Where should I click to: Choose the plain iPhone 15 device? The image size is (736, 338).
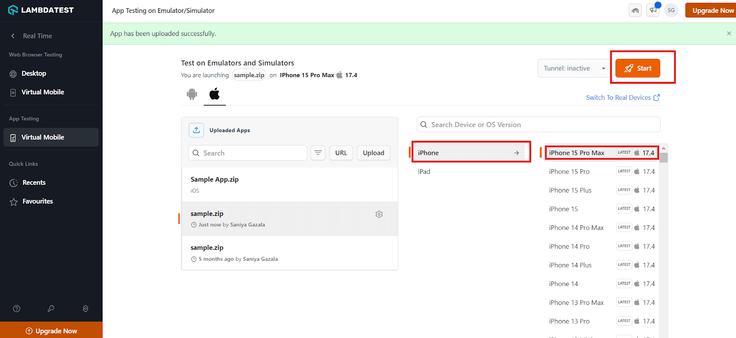[x=602, y=209]
